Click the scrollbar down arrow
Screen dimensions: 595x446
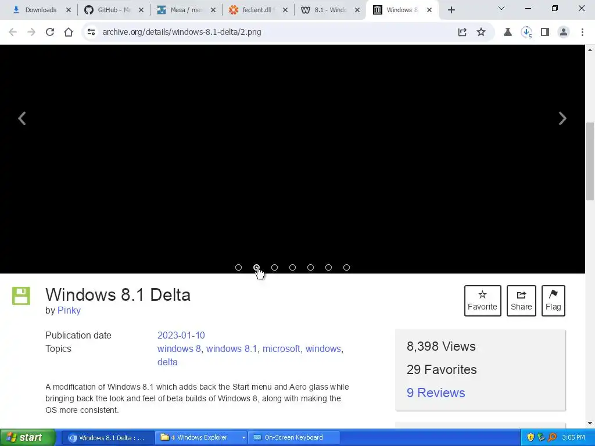click(590, 423)
